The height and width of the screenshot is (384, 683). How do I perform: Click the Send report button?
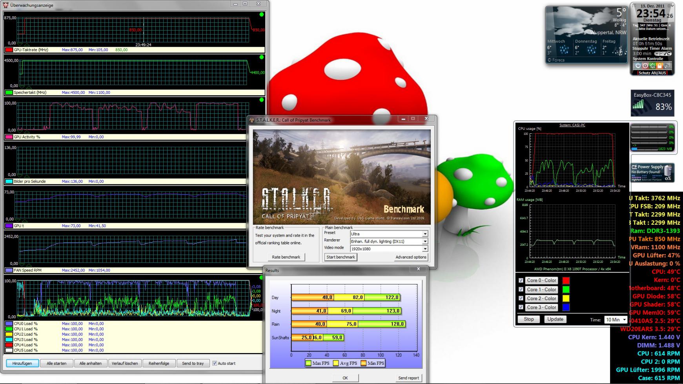coord(408,378)
